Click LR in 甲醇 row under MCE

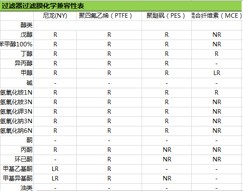pyautogui.click(x=217, y=73)
